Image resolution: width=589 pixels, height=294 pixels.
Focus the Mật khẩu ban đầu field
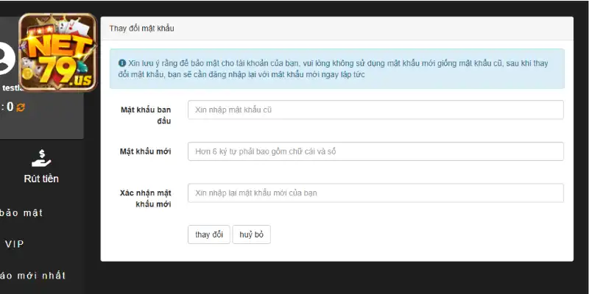click(x=375, y=110)
